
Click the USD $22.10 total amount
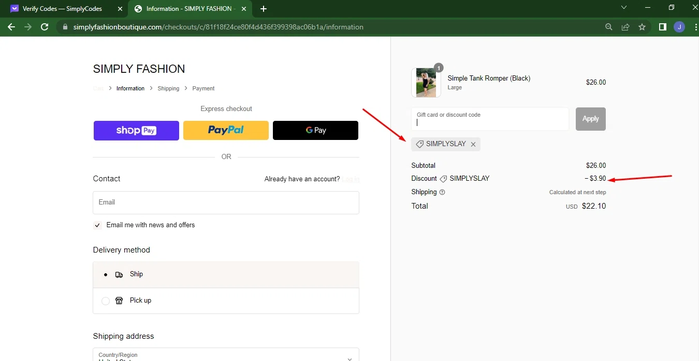coord(586,206)
